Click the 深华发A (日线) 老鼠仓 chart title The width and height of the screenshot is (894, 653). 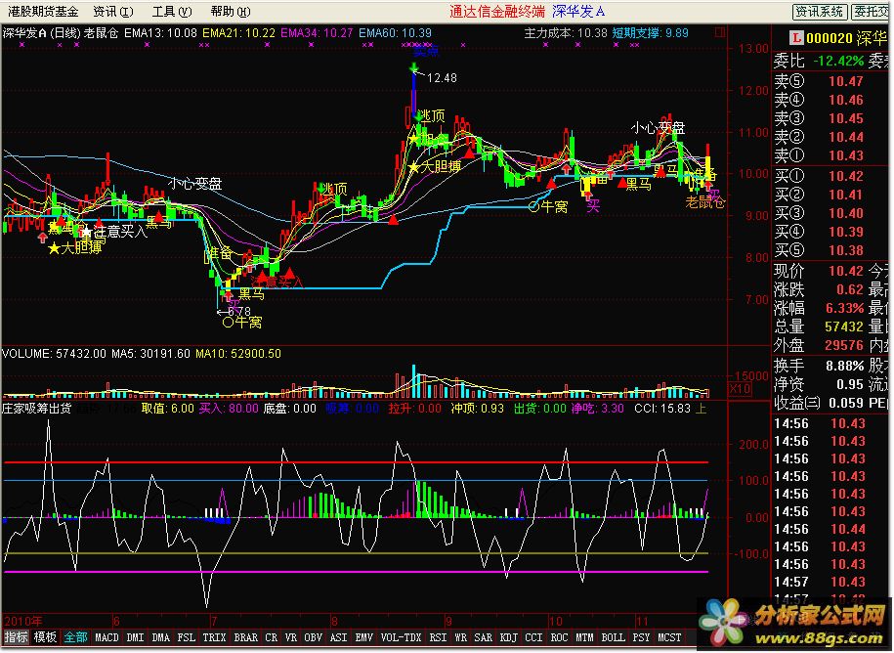pyautogui.click(x=61, y=33)
